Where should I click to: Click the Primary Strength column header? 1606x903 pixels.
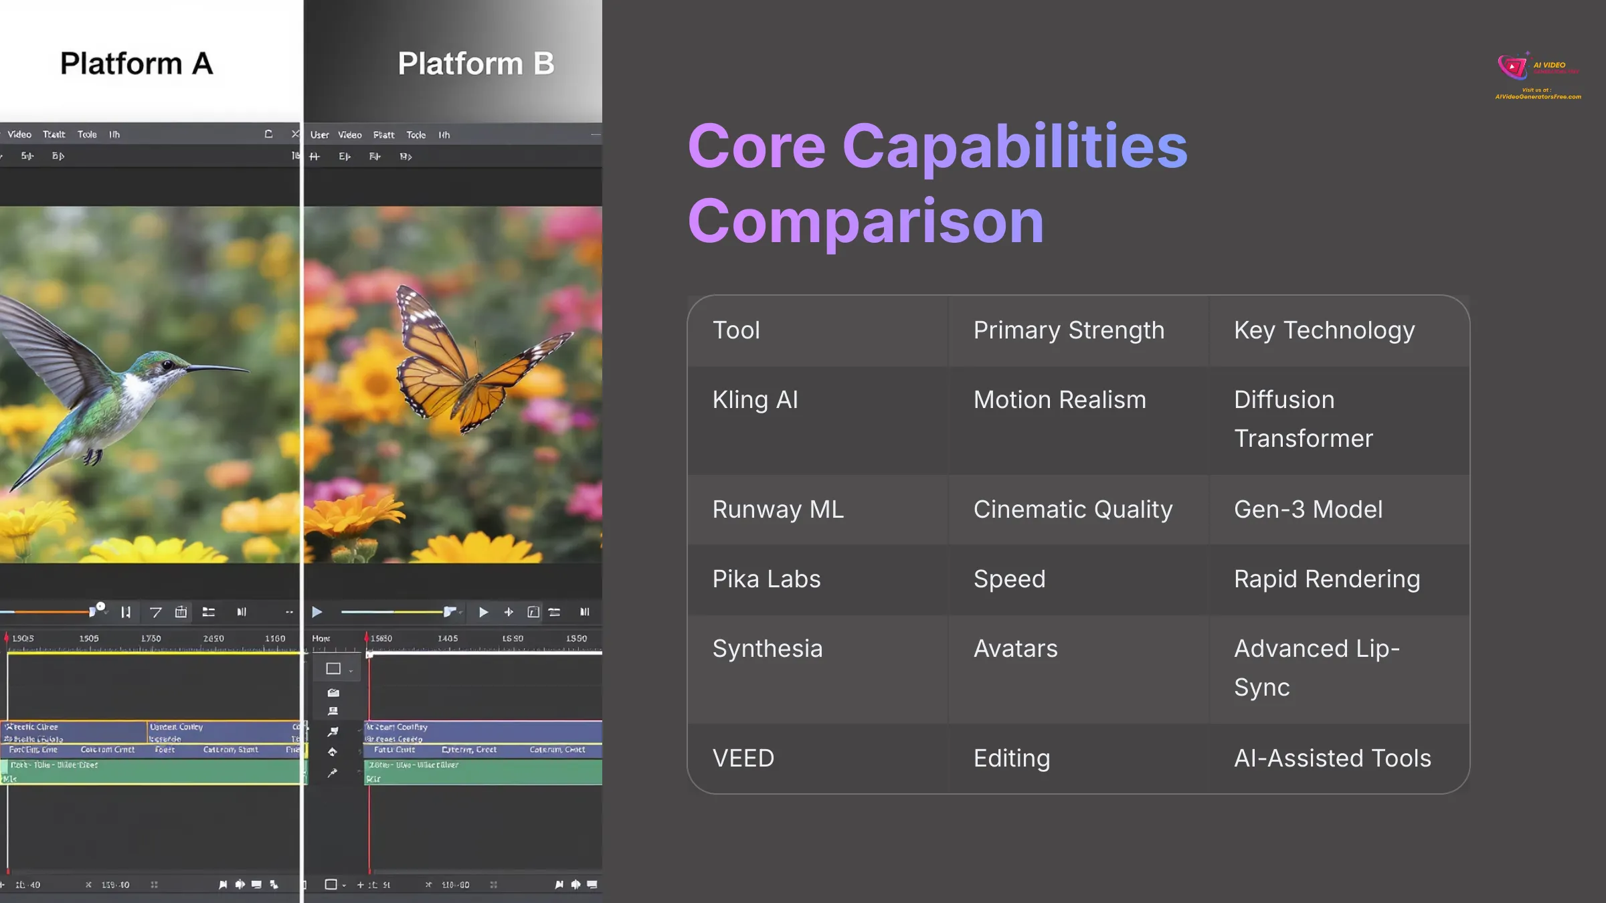click(1079, 330)
